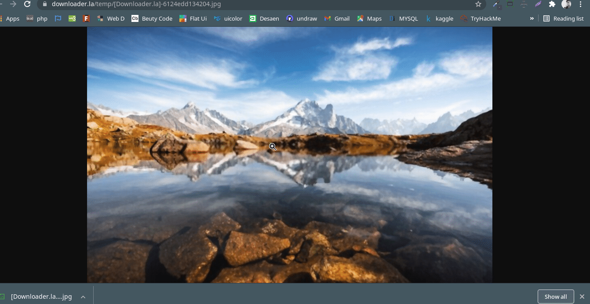Open the downloaded jpg file's options chevron
The width and height of the screenshot is (590, 304).
pyautogui.click(x=83, y=297)
